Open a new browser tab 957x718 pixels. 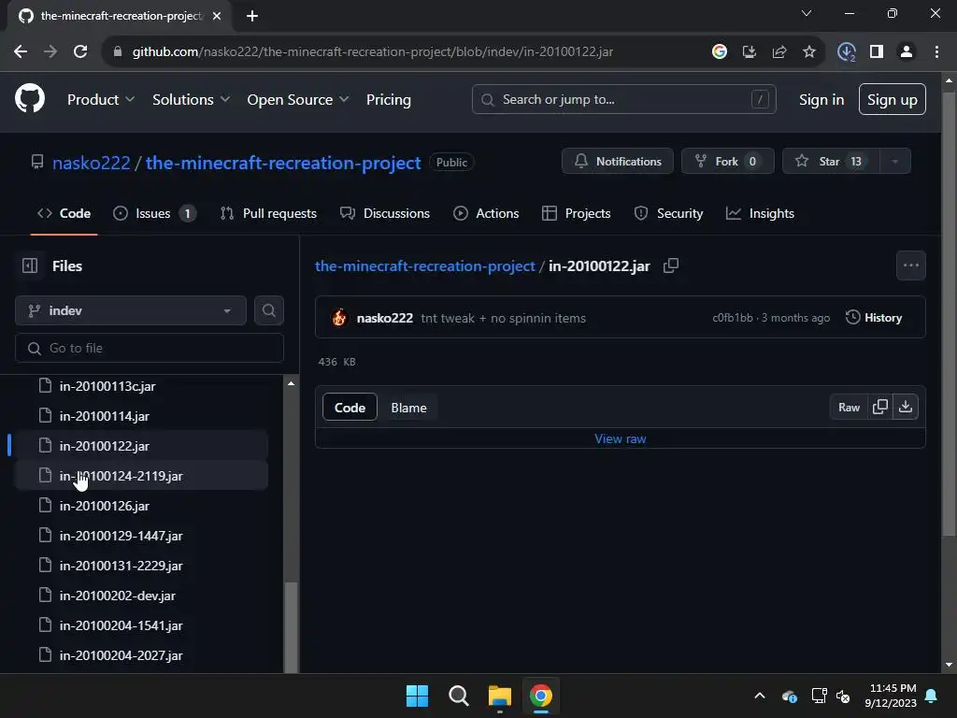pyautogui.click(x=252, y=16)
